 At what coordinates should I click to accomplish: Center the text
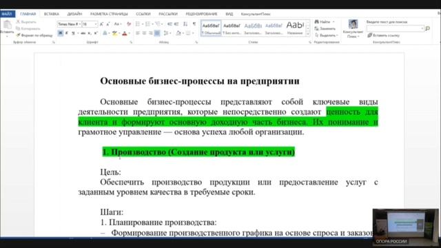[144, 33]
